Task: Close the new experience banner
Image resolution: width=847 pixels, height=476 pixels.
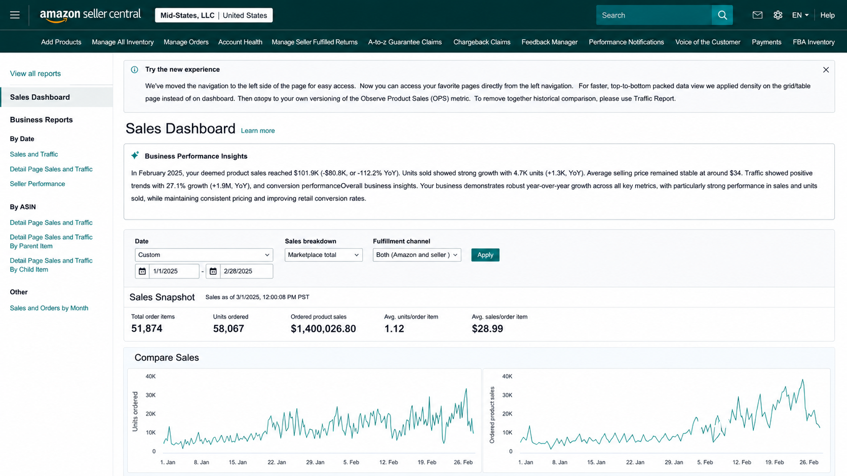Action: (826, 70)
